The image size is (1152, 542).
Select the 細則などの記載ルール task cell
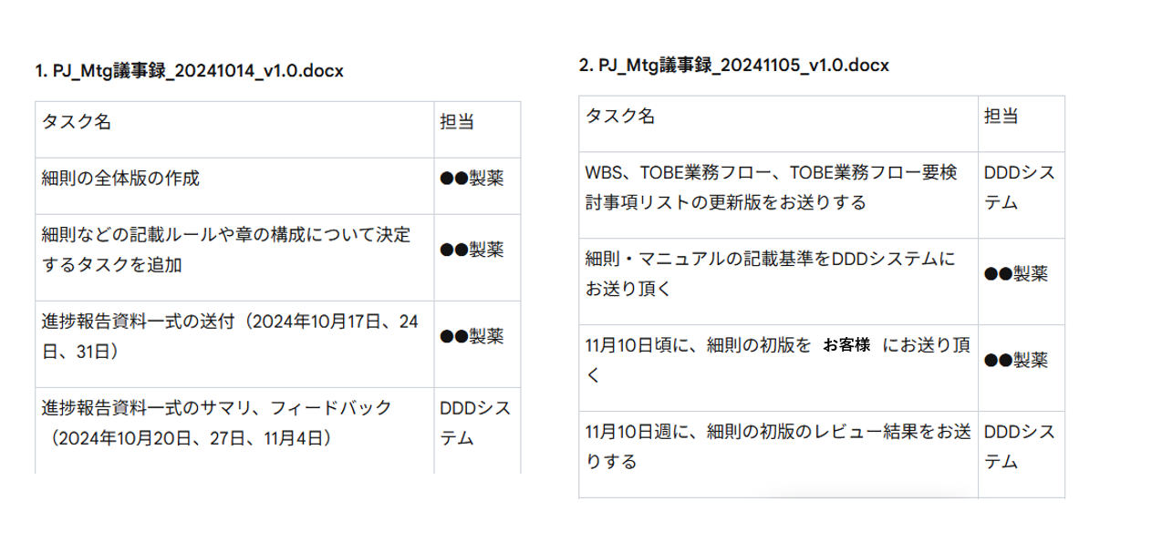(226, 250)
